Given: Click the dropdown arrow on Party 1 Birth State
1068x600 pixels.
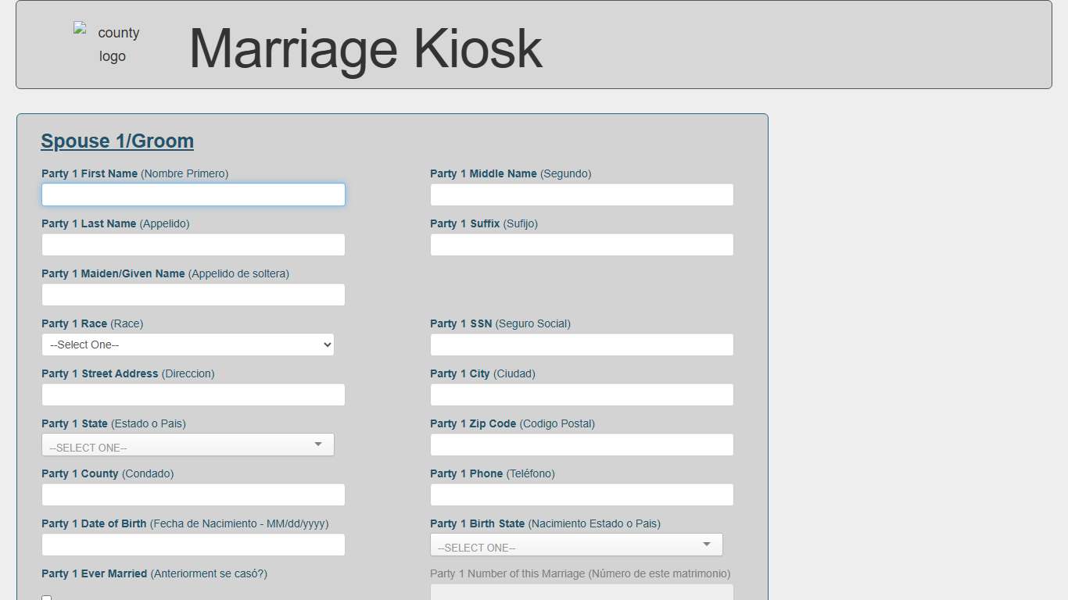Looking at the screenshot, I should click(707, 544).
